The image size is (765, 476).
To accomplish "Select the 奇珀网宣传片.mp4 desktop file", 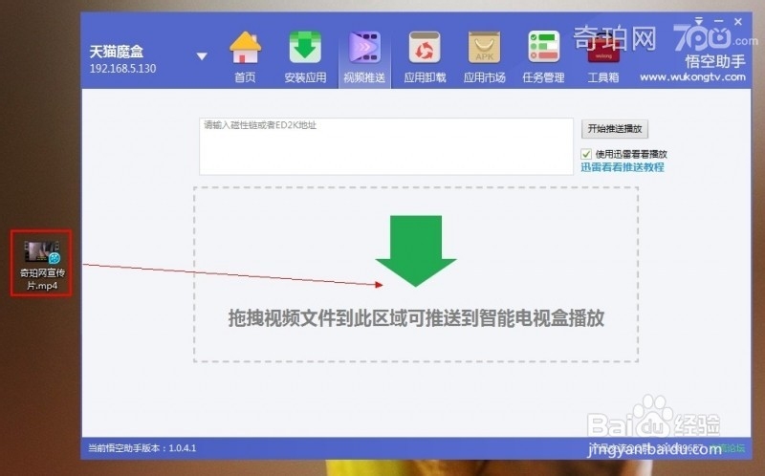I will click(x=41, y=264).
